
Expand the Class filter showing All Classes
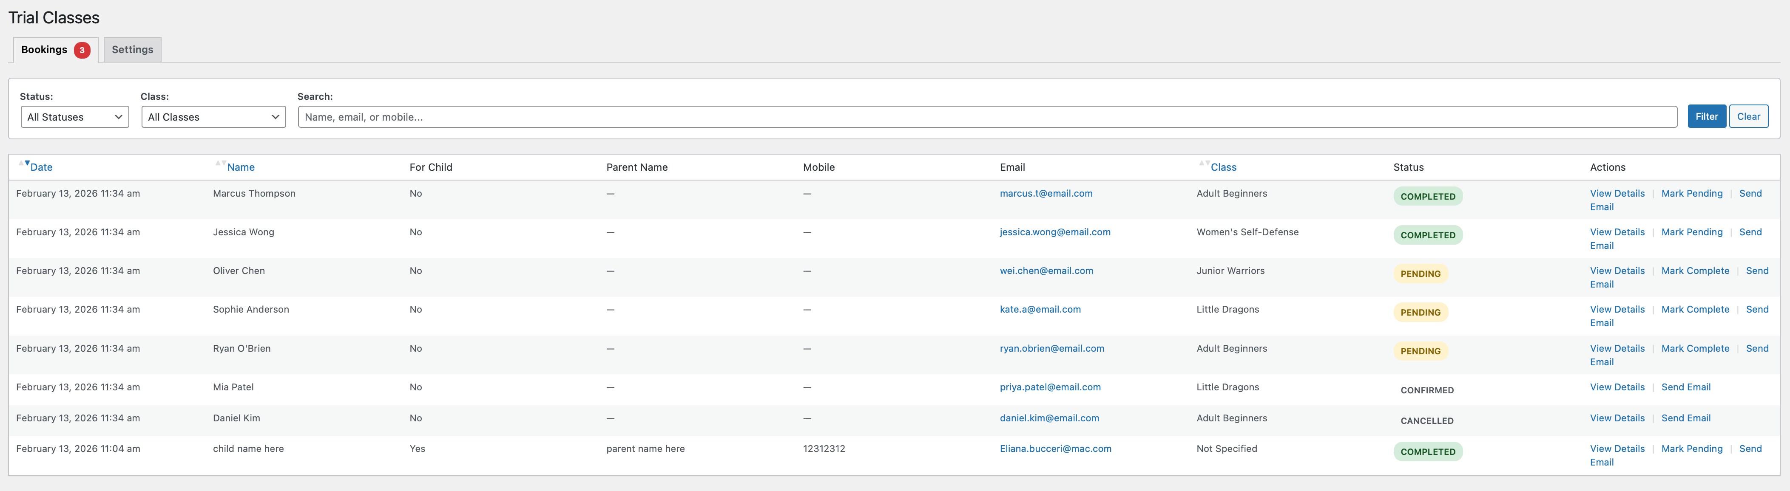pyautogui.click(x=213, y=116)
